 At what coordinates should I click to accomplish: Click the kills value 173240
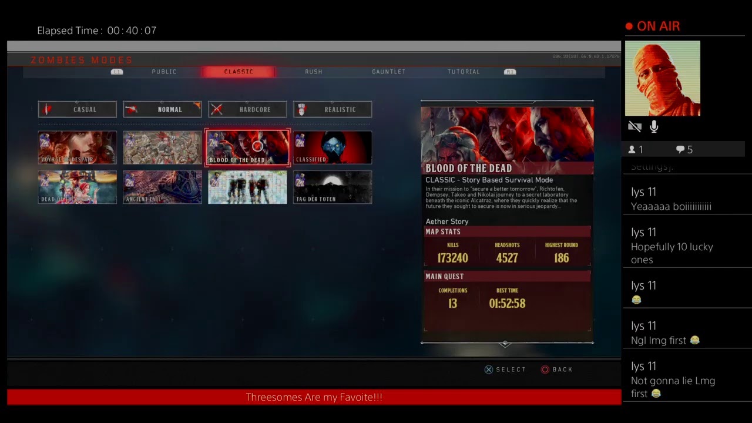pyautogui.click(x=452, y=258)
